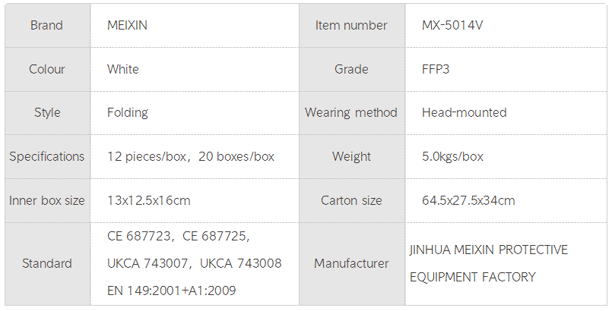
Task: Select the White colour value
Action: point(123,69)
